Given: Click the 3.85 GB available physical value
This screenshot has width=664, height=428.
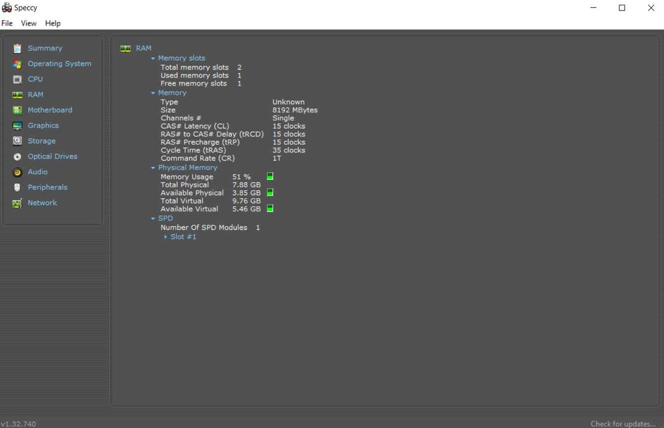Looking at the screenshot, I should (246, 193).
